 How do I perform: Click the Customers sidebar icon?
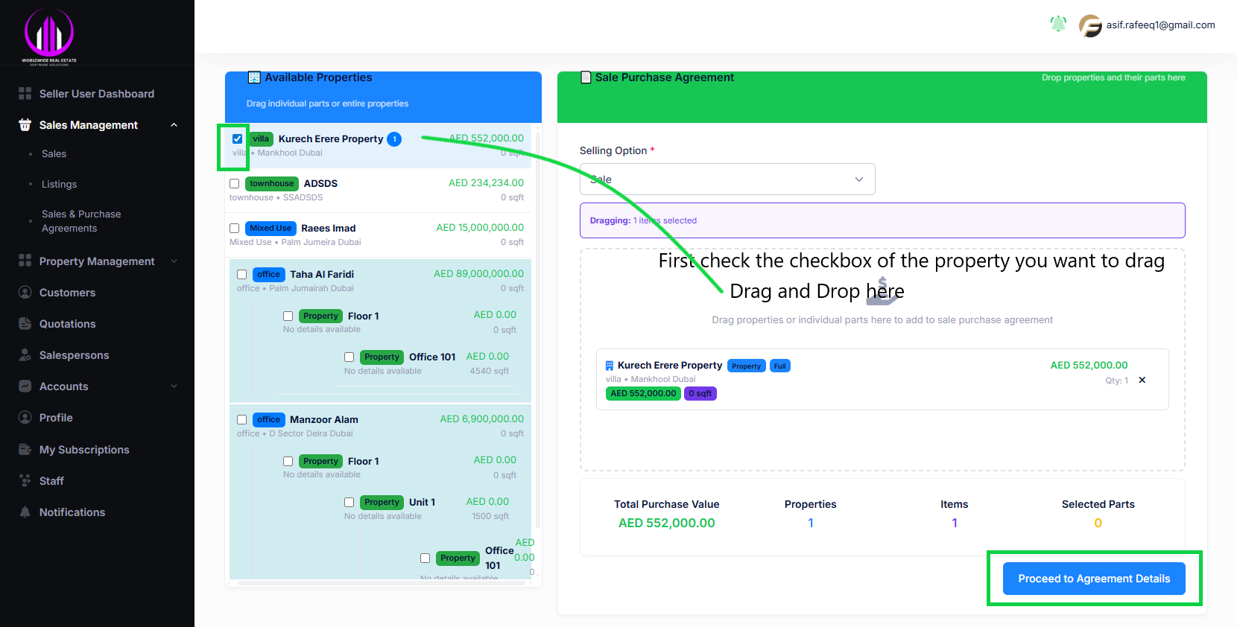[x=25, y=293]
